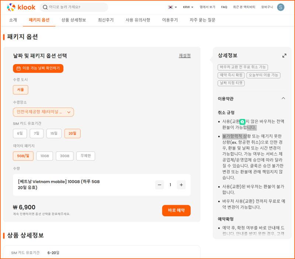
Task: Select the 무제한 data package
Action: (86, 156)
